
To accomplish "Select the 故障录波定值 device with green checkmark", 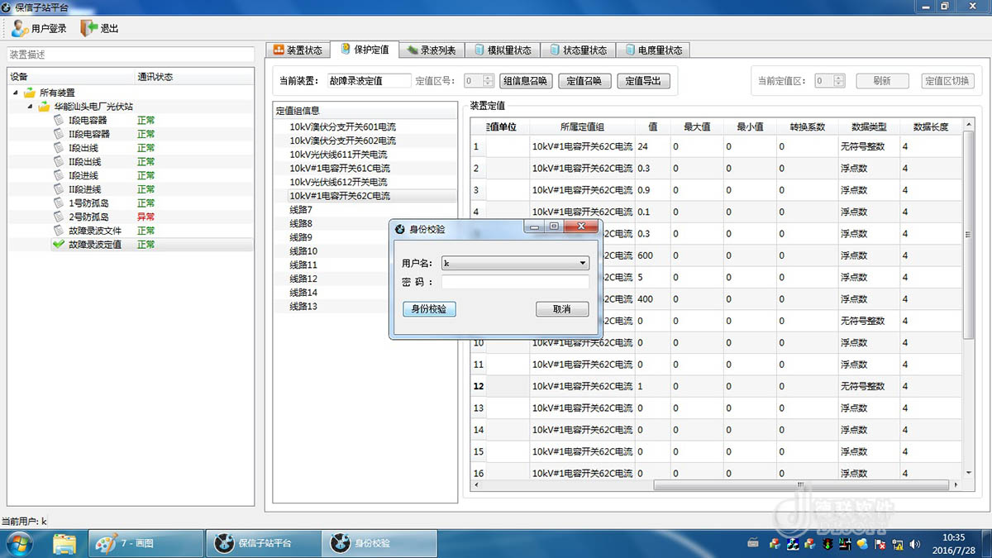I will pos(58,245).
